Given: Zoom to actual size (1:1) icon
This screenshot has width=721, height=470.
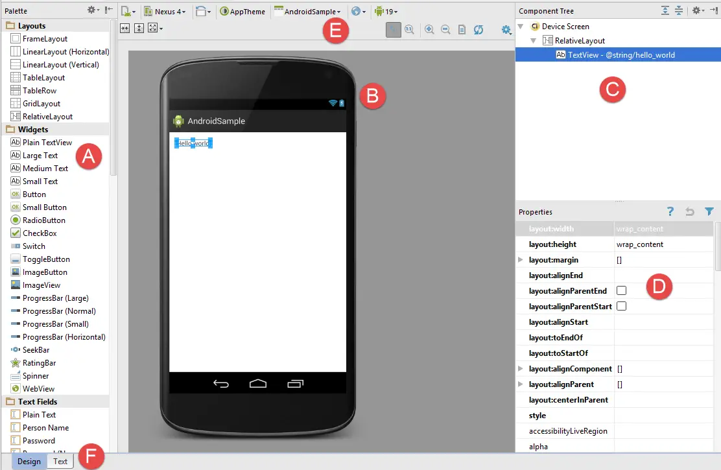Looking at the screenshot, I should click(410, 29).
